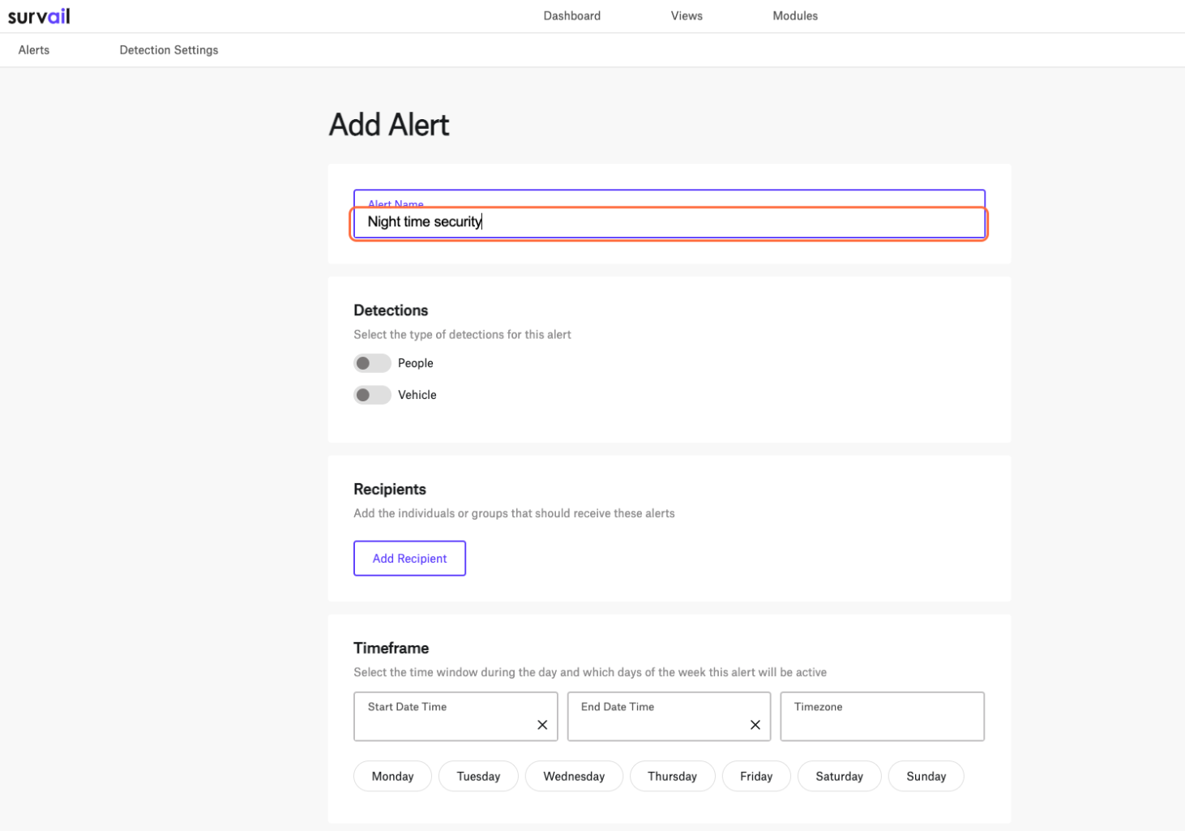
Task: Click the Add Recipient button
Action: click(409, 559)
